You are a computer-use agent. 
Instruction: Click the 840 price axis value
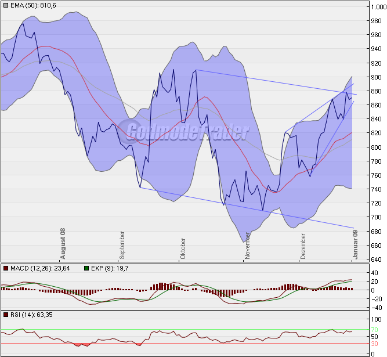pos(377,119)
